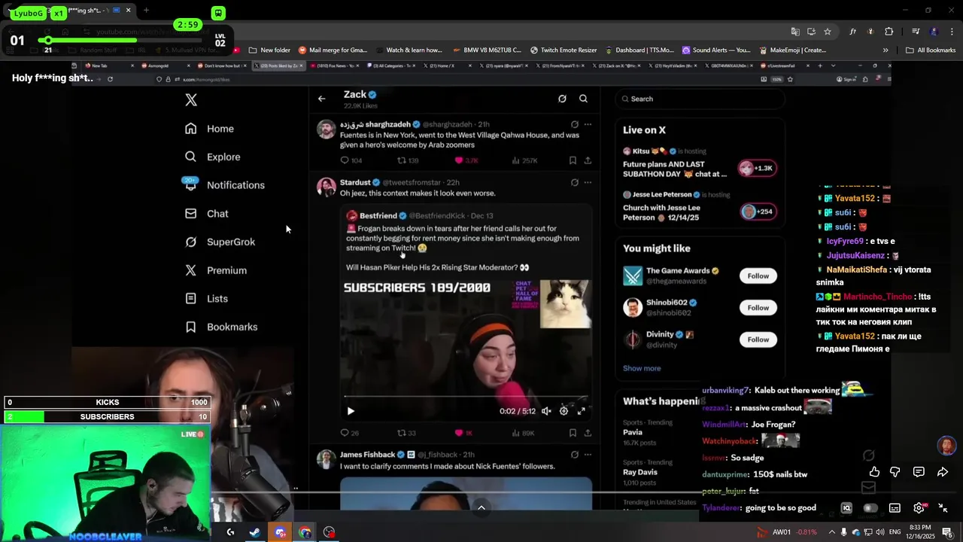Image resolution: width=963 pixels, height=542 pixels.
Task: Expand the more-videos chevron at player bottom
Action: 481,507
